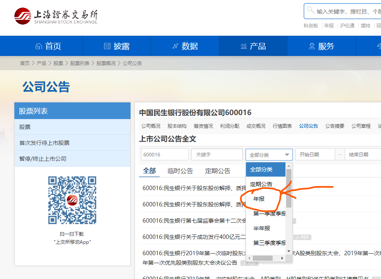Open the 产品 menu in the blue navigation bar
Viewport: 381px width, 279px height.
coord(253,46)
